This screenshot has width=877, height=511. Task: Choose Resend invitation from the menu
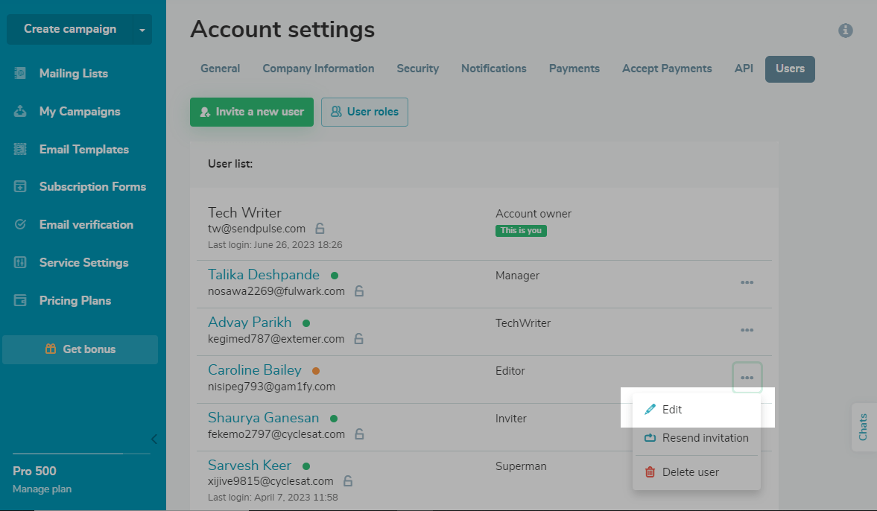pyautogui.click(x=705, y=438)
